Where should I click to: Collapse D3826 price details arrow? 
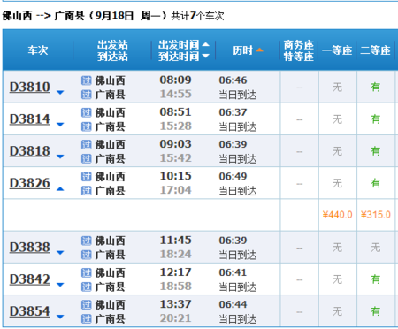(x=60, y=188)
